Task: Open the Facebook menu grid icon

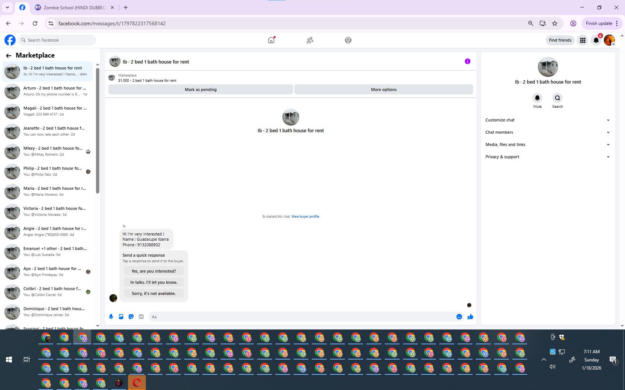Action: (583, 40)
